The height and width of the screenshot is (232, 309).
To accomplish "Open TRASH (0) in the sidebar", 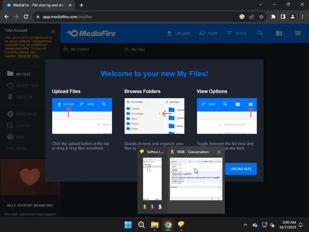I will pos(20,97).
